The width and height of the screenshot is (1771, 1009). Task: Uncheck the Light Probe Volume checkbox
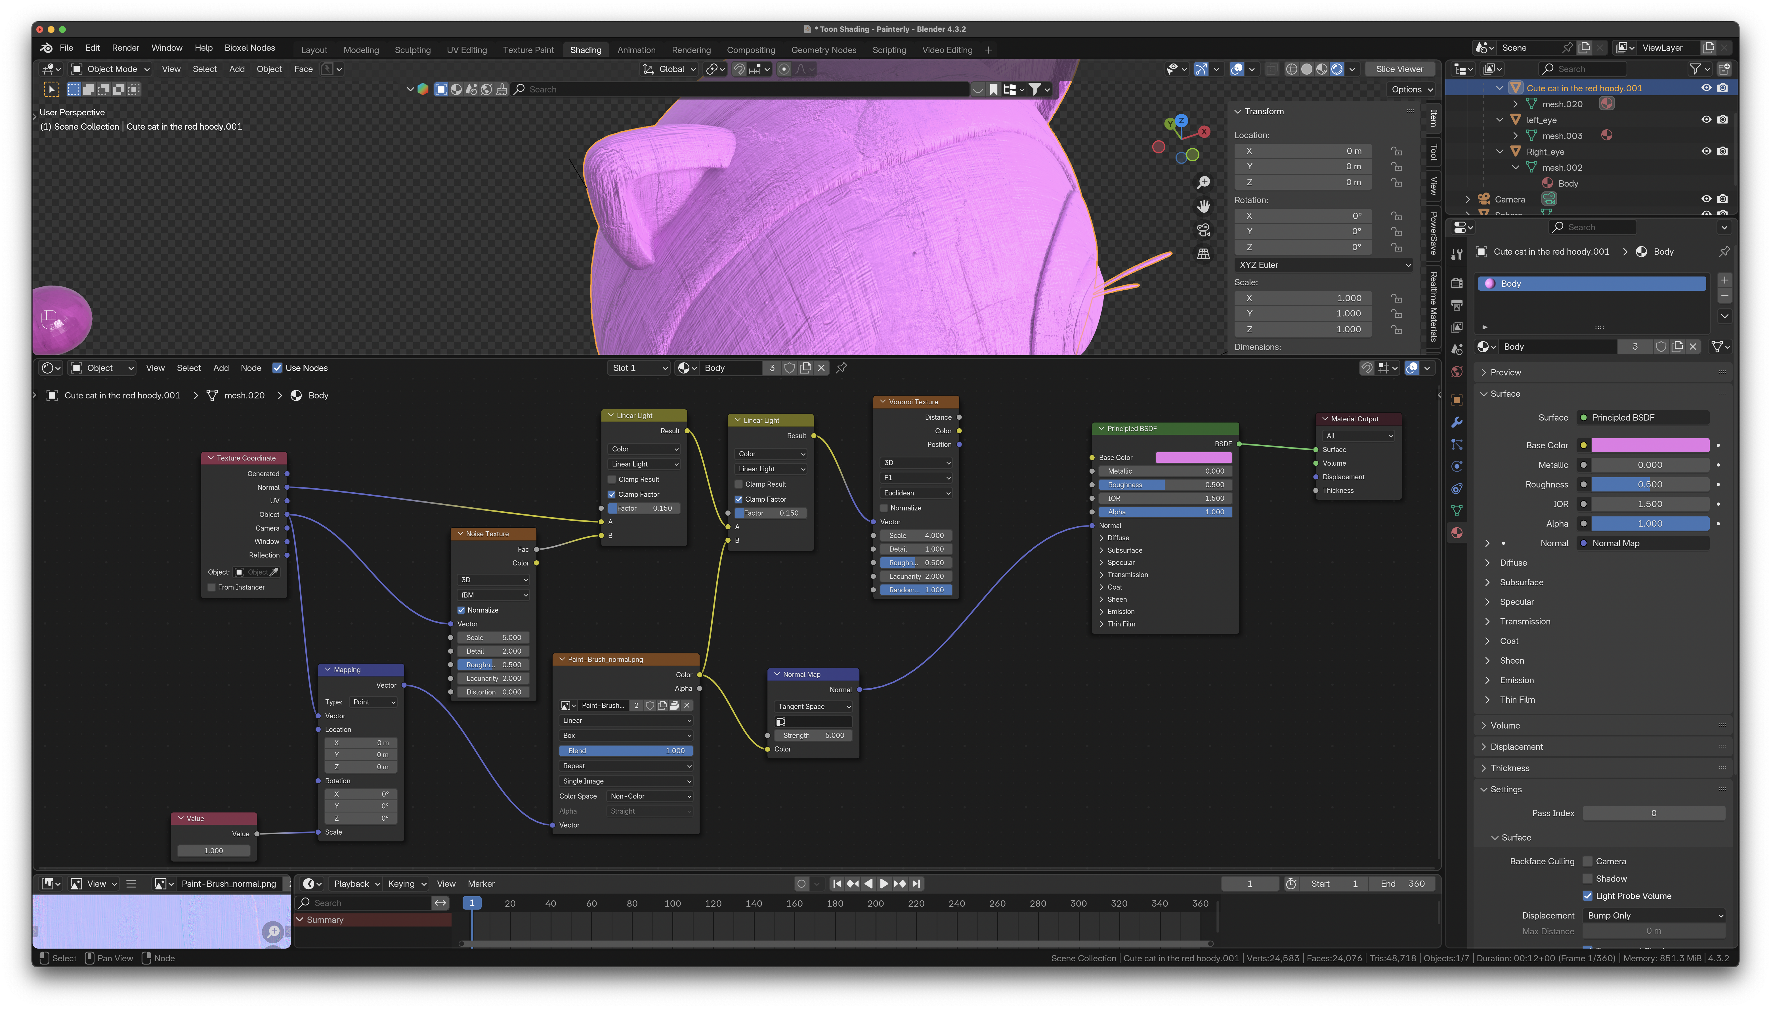(x=1587, y=896)
